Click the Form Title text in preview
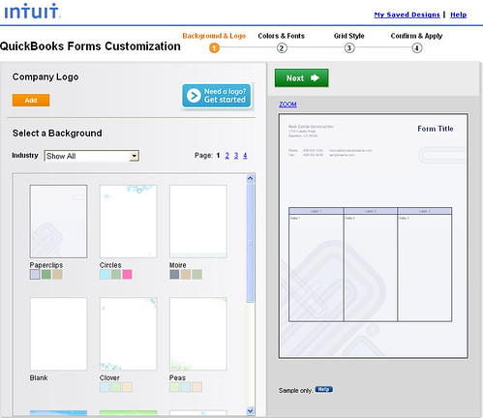The width and height of the screenshot is (483, 418). click(436, 129)
